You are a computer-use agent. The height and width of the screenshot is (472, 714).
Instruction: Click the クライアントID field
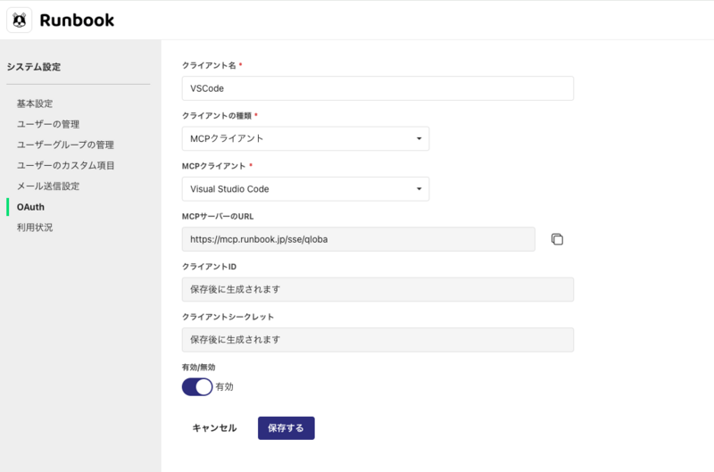coord(377,289)
